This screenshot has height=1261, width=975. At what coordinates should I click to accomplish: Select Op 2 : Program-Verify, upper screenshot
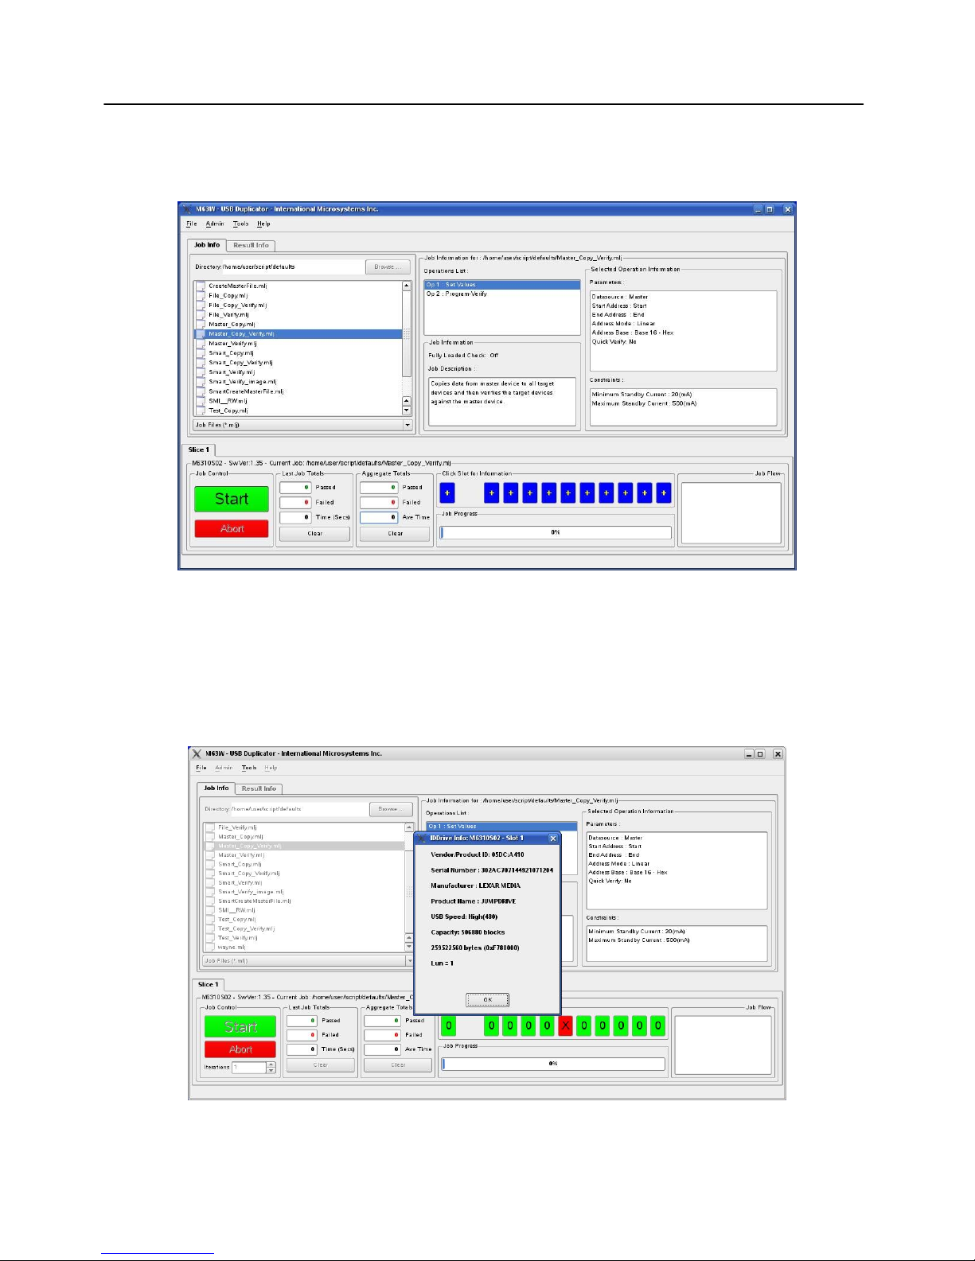457,294
